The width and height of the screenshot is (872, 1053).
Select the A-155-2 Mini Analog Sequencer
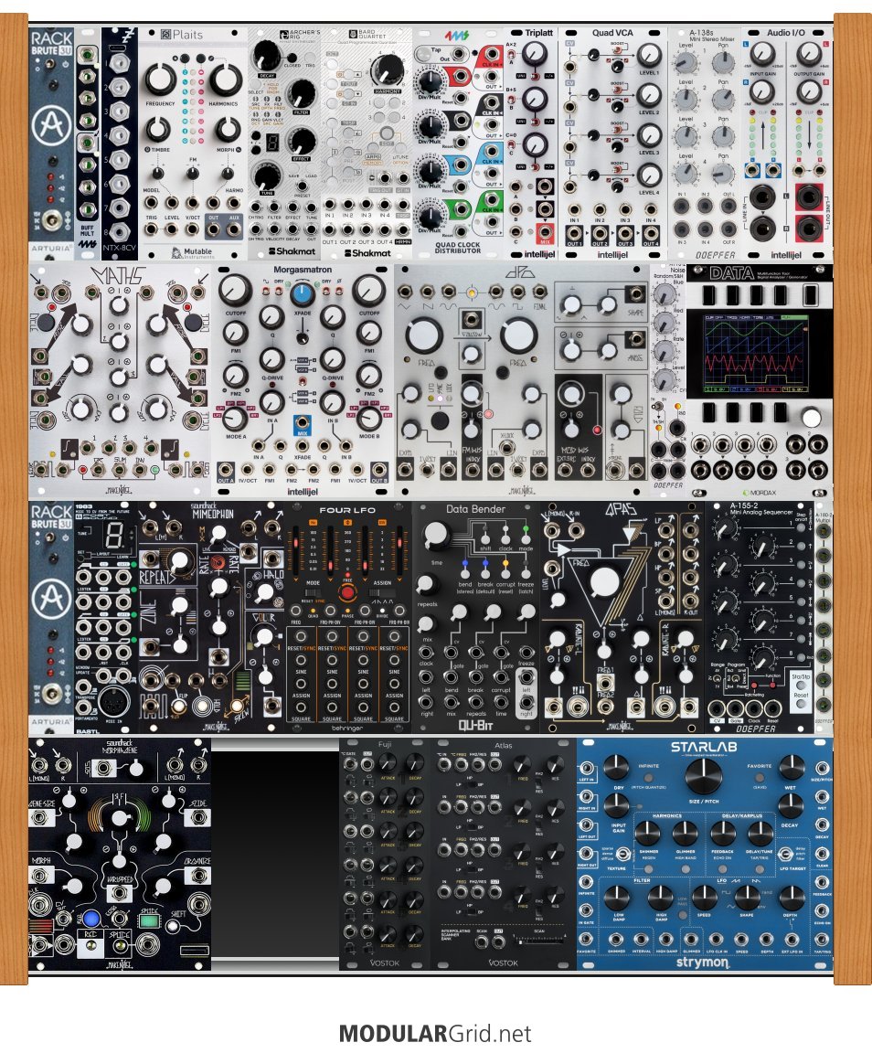[760, 617]
